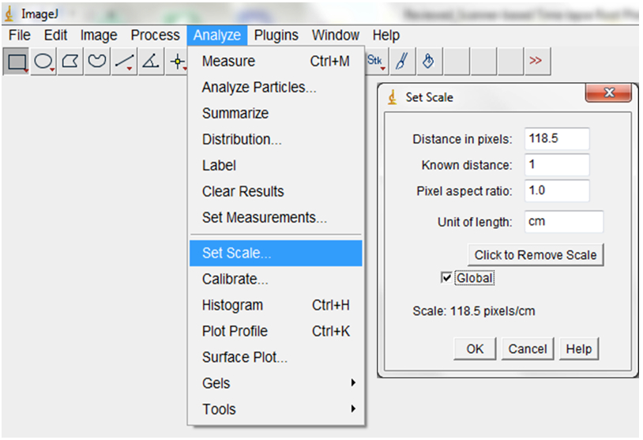Open the Stk stacks menu tool

(x=376, y=61)
